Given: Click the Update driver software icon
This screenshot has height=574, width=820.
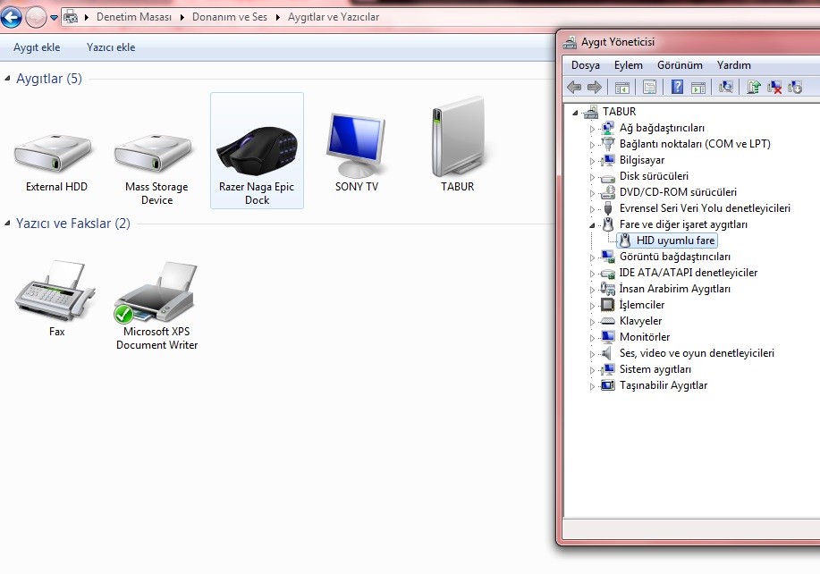Looking at the screenshot, I should click(753, 87).
